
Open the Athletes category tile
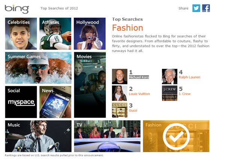click(x=55, y=34)
